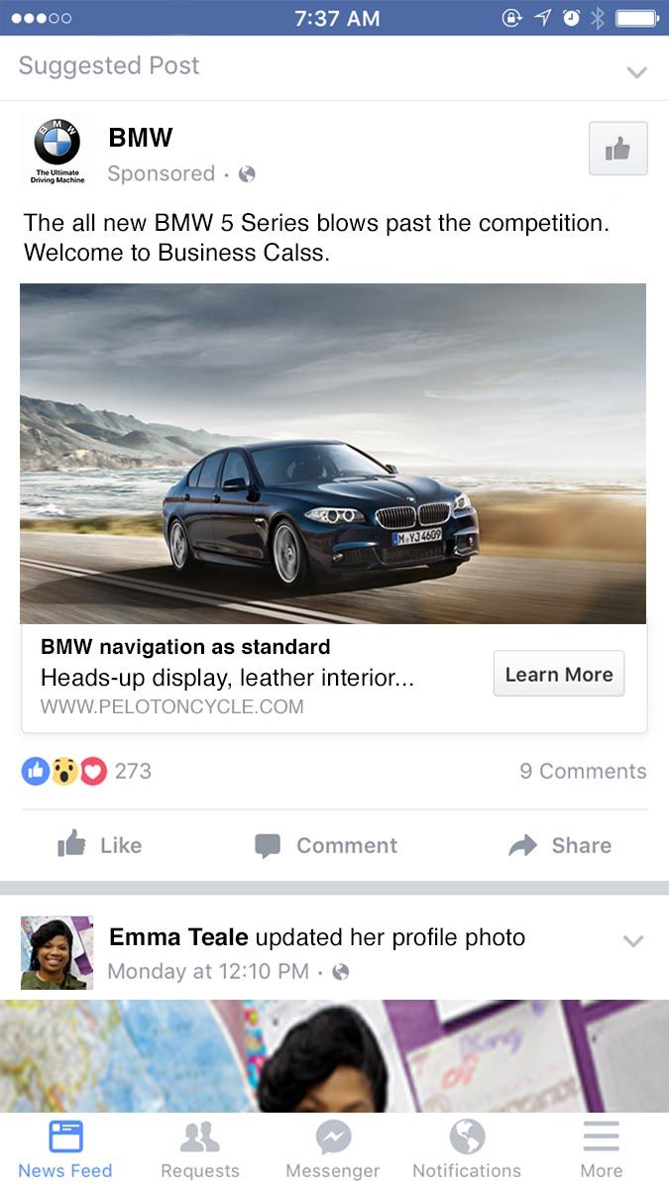Open the Requests friends icon
Viewport: 669px width, 1184px height.
200,1136
